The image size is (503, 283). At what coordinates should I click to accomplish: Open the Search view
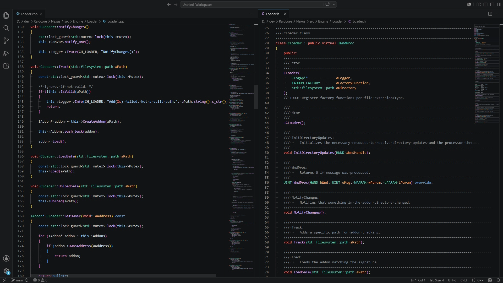(x=6, y=28)
